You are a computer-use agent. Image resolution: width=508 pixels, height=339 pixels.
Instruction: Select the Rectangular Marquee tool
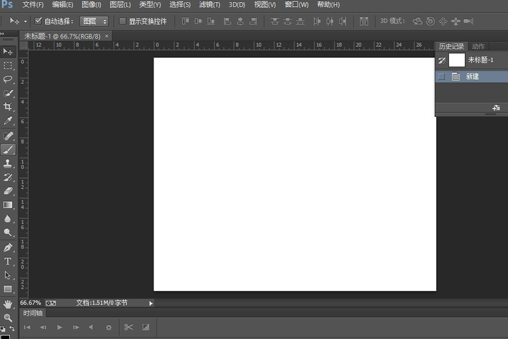coord(8,65)
